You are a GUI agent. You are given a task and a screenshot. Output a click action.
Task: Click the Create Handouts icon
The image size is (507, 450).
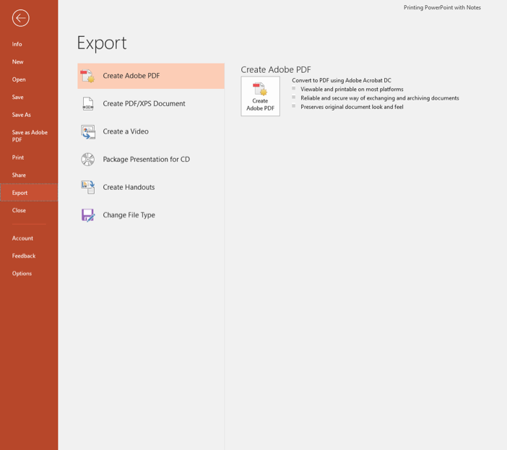click(87, 187)
